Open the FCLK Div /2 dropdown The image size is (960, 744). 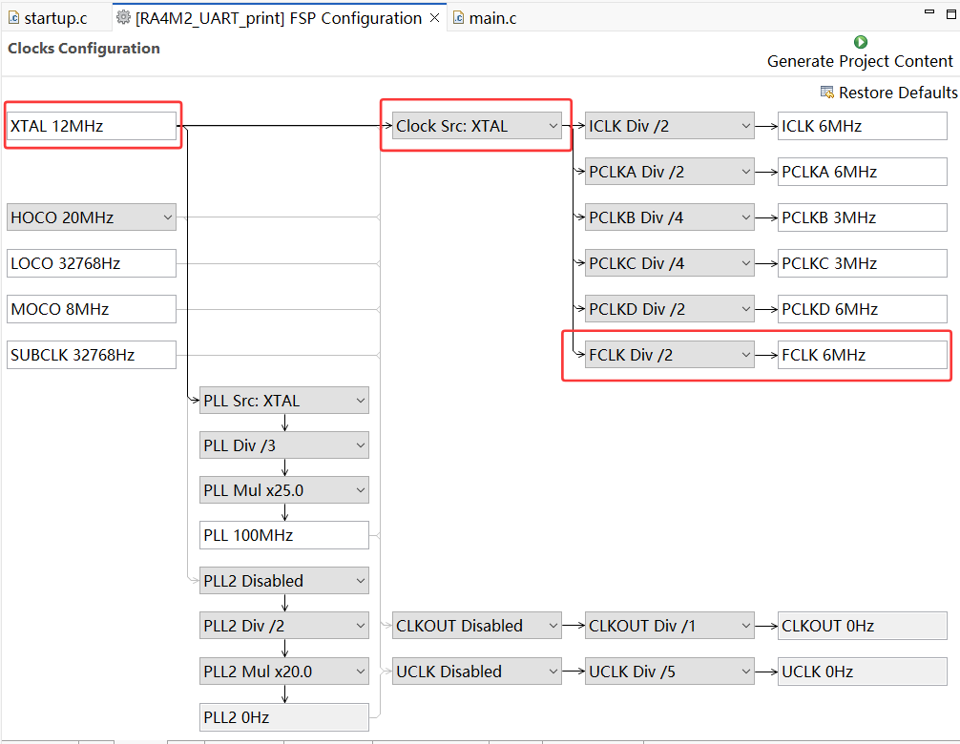(670, 355)
